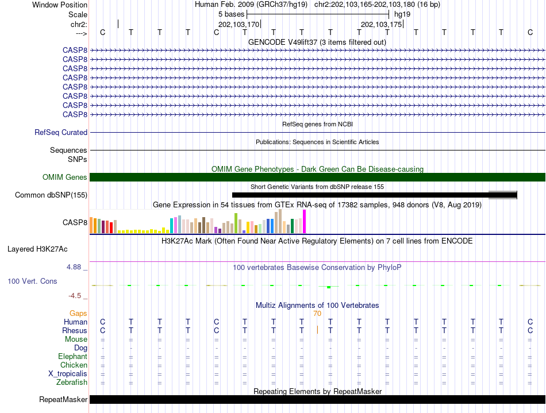Click the 202,103,175 coordinate marker
The width and height of the screenshot is (546, 413).
click(381, 24)
